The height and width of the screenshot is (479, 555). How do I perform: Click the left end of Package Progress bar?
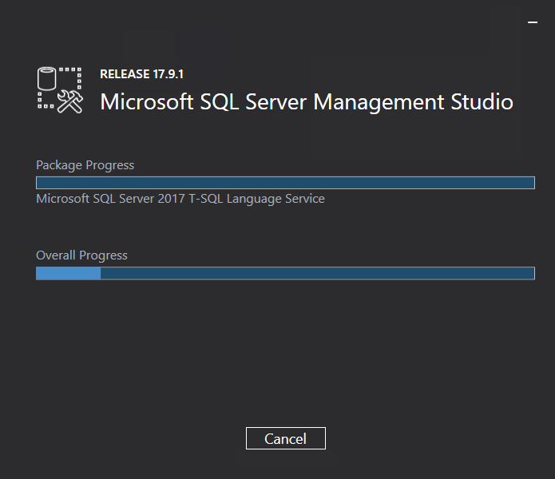click(40, 183)
